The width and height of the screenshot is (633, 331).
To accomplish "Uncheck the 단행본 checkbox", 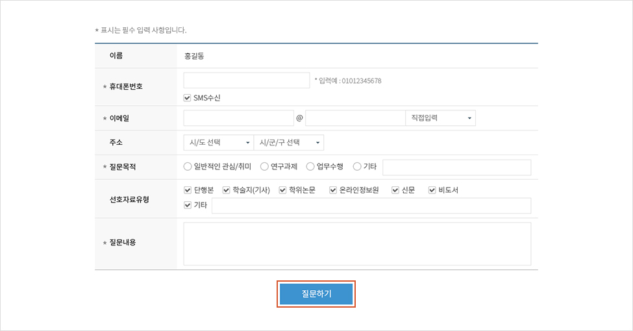I will (x=188, y=190).
